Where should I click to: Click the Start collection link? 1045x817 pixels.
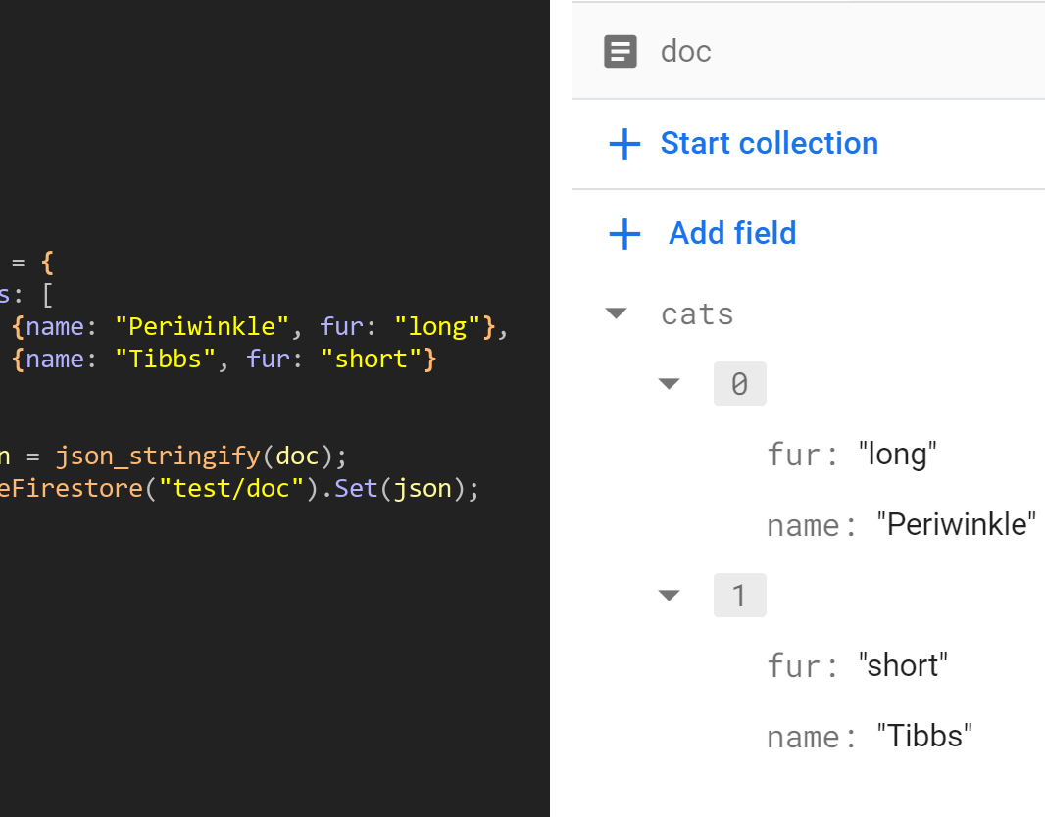coord(769,144)
